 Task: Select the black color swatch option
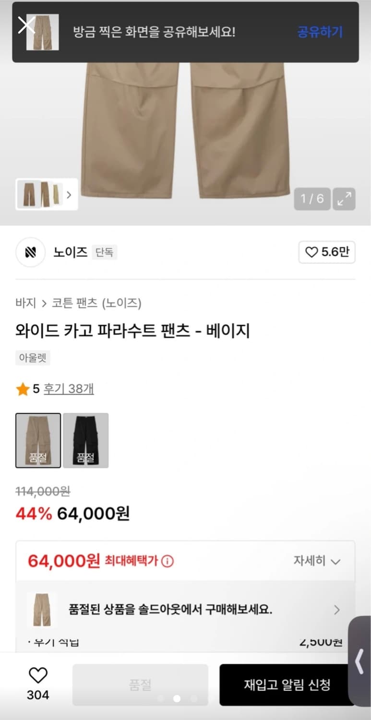[85, 440]
